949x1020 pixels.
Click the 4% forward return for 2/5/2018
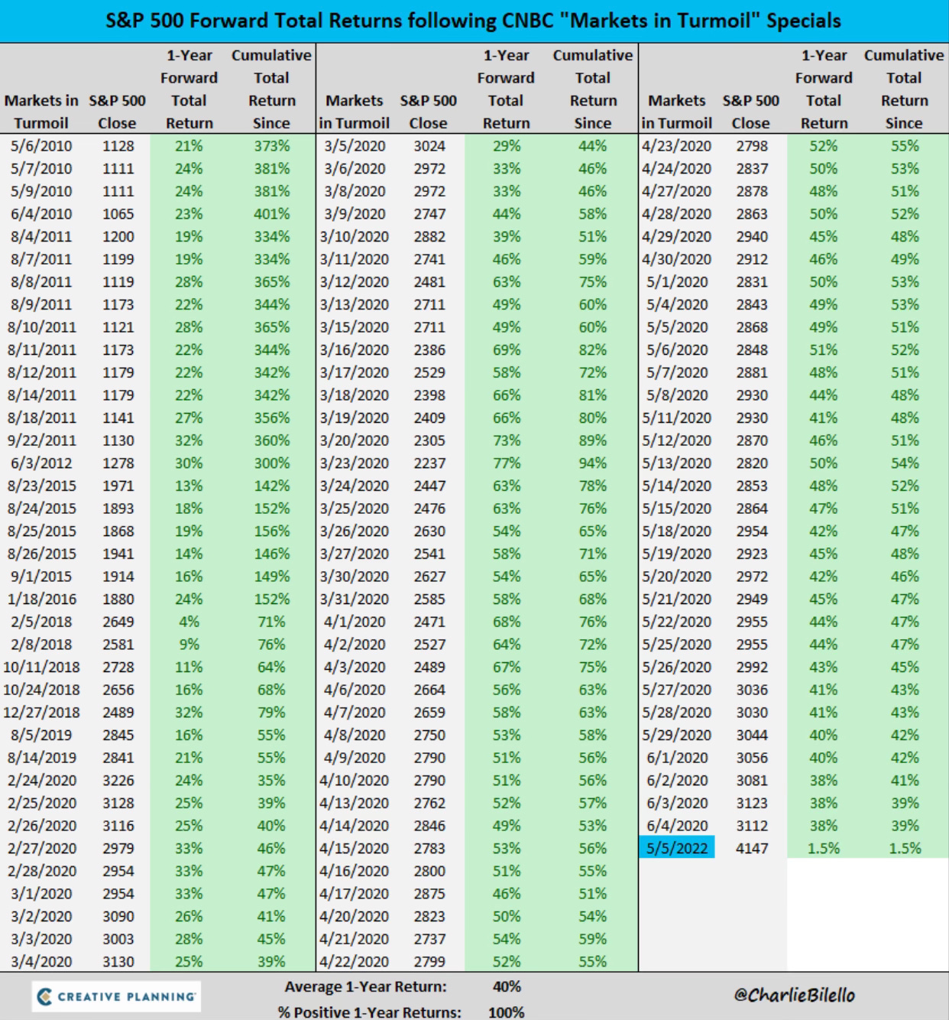coord(189,622)
